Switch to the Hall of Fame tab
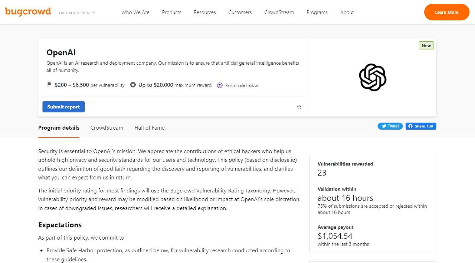Viewport: 475px width, 263px height. 150,128
